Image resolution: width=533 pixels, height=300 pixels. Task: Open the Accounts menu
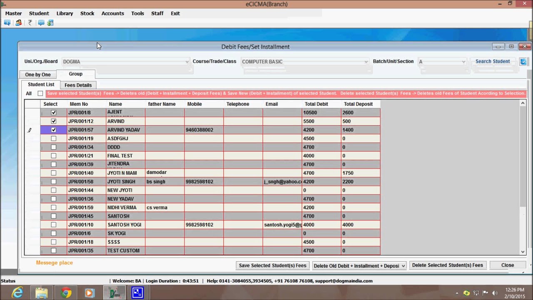(112, 13)
